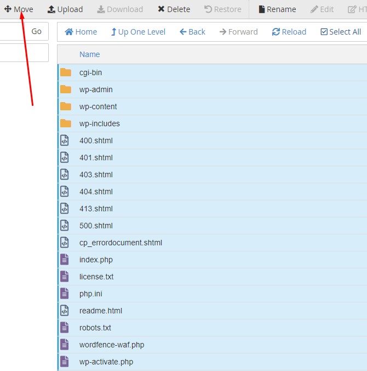
Task: Select the php.ini file name
Action: [x=91, y=294]
